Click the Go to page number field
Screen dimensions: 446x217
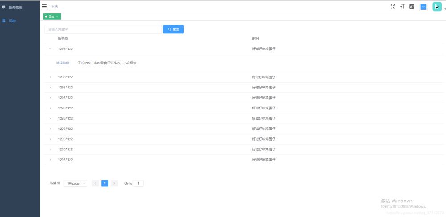[x=138, y=183]
